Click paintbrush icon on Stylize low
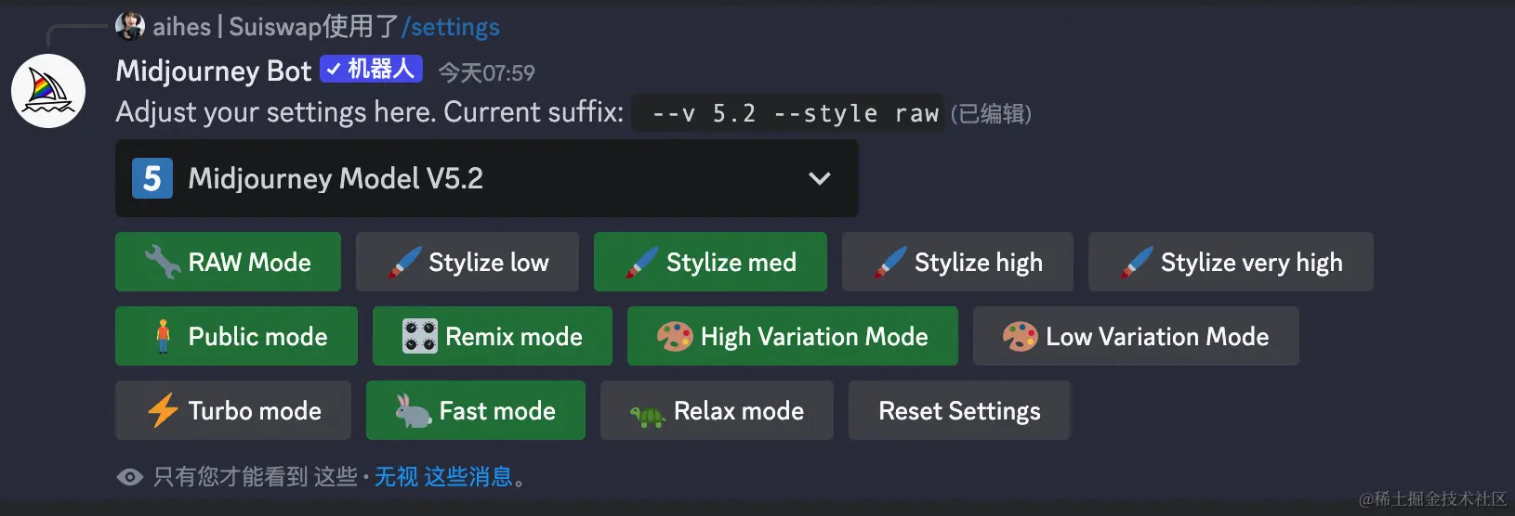1515x516 pixels. pyautogui.click(x=404, y=263)
